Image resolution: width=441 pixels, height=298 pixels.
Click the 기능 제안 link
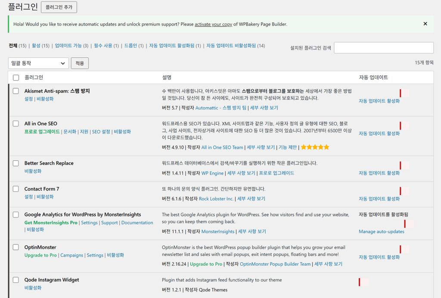pos(288,148)
